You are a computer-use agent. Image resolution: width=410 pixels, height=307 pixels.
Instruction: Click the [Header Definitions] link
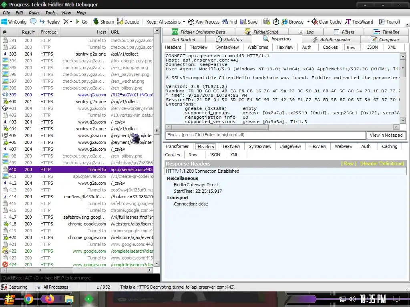click(382, 163)
